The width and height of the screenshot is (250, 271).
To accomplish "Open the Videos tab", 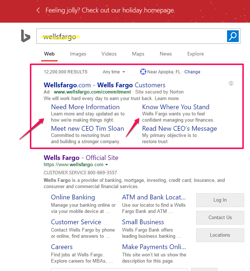I will coord(109,54).
